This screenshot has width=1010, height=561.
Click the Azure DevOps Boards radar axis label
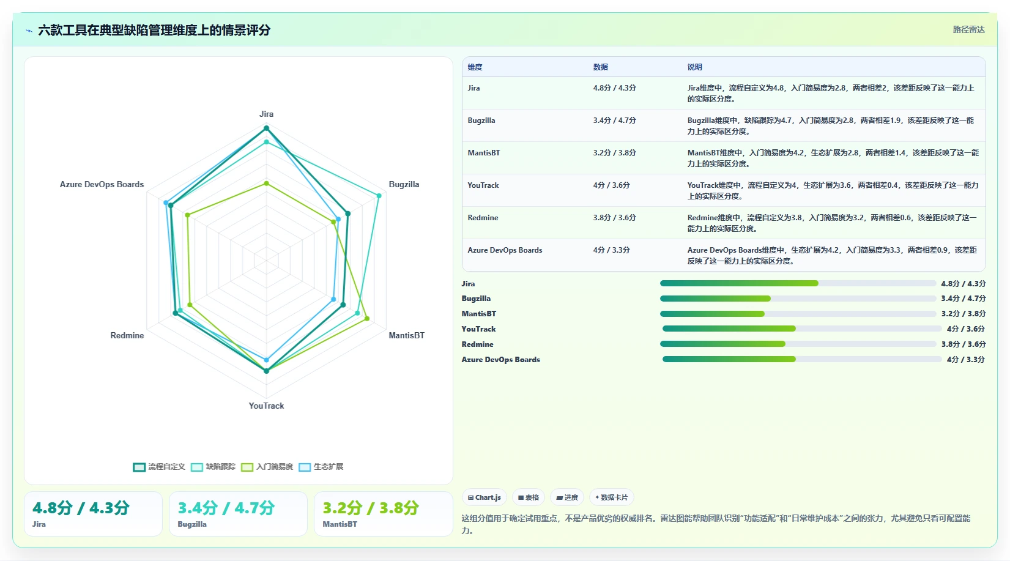[x=102, y=185]
